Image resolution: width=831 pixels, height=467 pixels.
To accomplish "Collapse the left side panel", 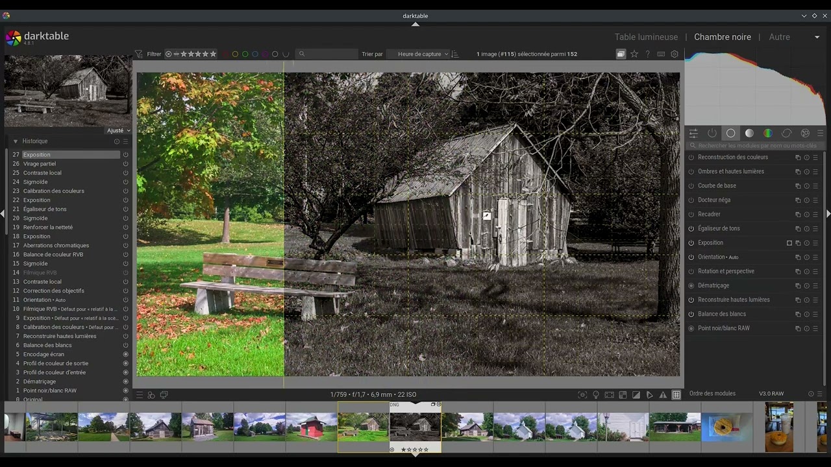I will click(2, 213).
